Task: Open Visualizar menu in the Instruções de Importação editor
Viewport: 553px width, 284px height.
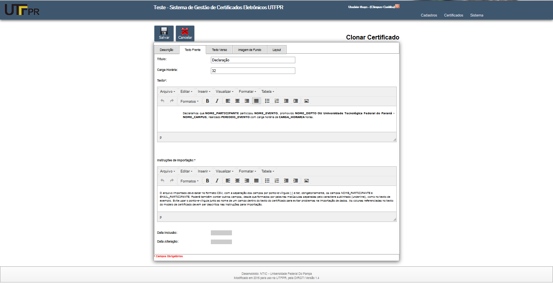Action: click(x=225, y=171)
